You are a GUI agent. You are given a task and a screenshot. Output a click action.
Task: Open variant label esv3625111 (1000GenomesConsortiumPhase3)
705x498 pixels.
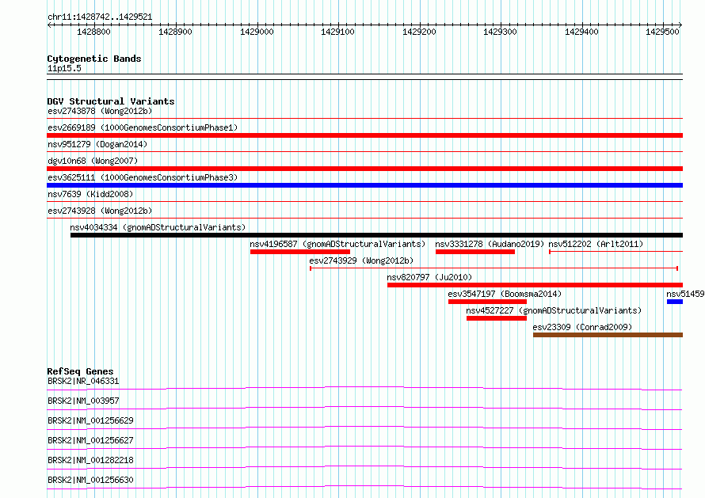point(143,177)
